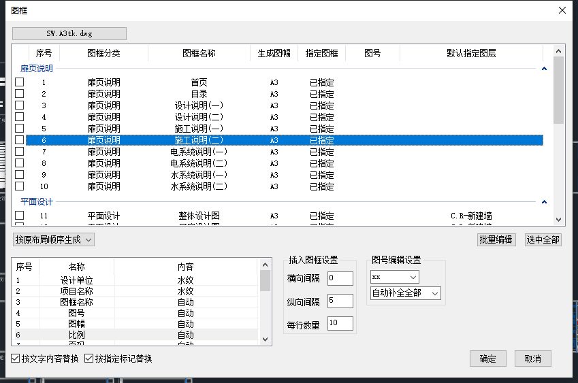Tick the checkbox for row 1 首页
Image resolution: width=578 pixels, height=383 pixels.
tap(20, 82)
